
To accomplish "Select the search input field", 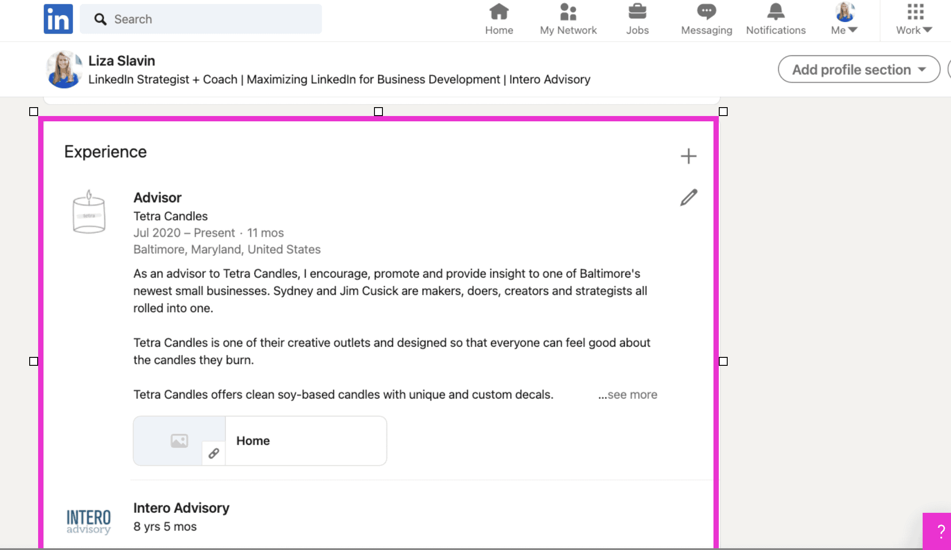I will click(200, 19).
